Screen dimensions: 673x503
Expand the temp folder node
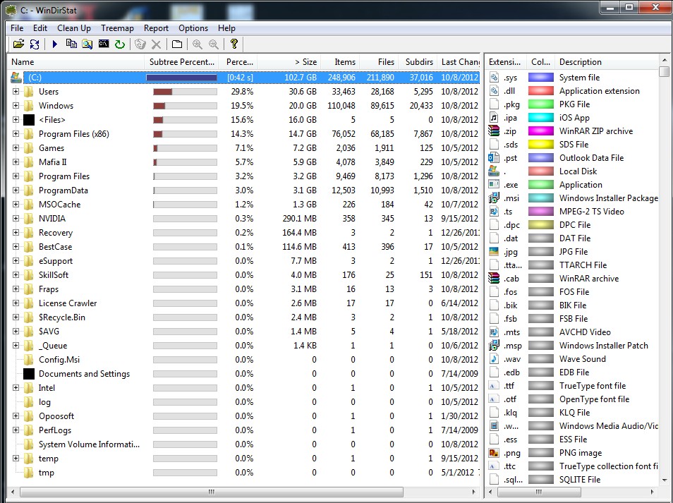coord(16,459)
